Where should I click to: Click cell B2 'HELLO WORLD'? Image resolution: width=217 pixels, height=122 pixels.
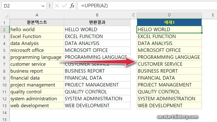point(97,30)
